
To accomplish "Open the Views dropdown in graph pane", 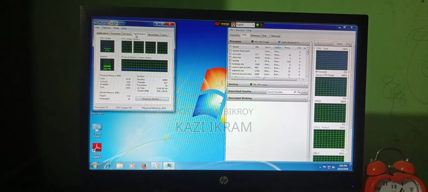I will click(x=347, y=44).
